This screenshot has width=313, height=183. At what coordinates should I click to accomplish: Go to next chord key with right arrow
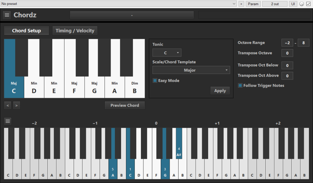[17, 105]
